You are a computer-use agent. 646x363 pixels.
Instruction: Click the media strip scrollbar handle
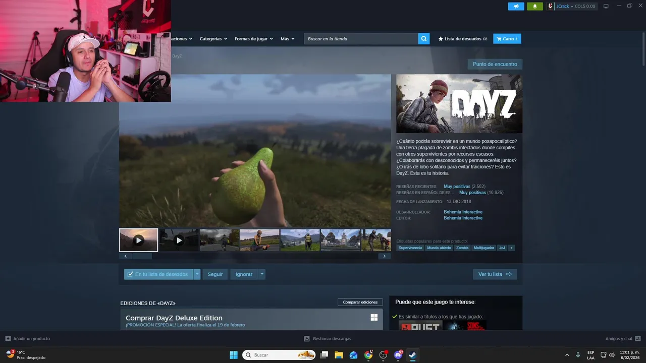[x=142, y=256]
